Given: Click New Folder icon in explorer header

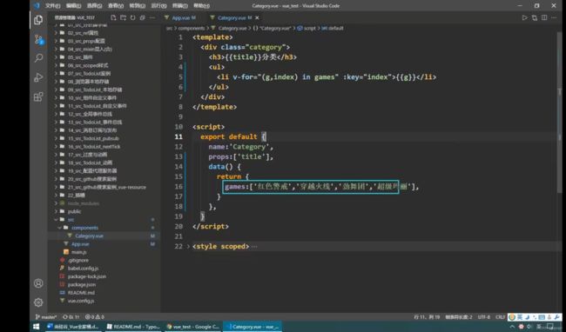Looking at the screenshot, I should (123, 17).
